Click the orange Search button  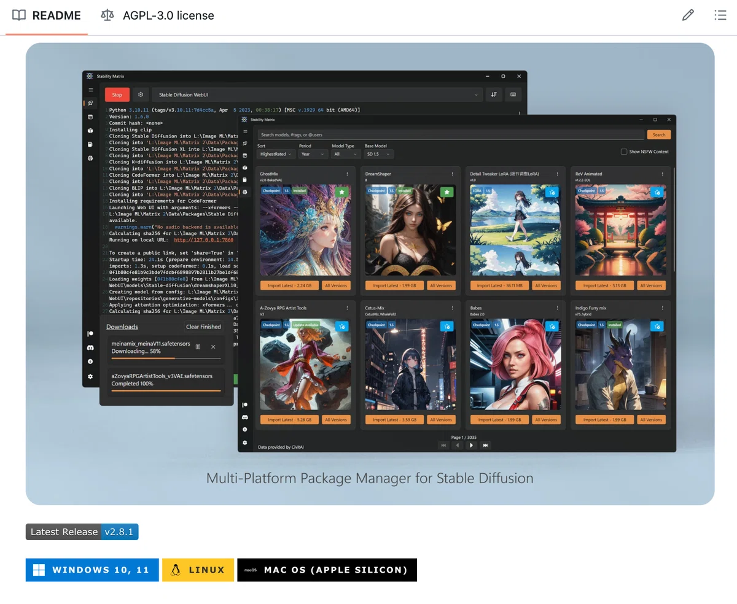point(658,134)
